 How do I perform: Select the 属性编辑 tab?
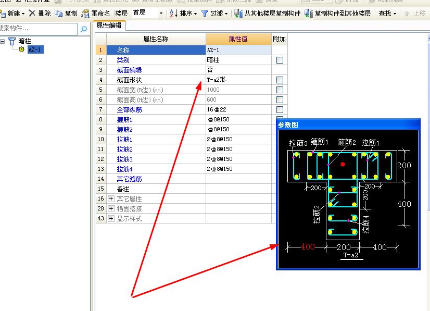coord(109,26)
